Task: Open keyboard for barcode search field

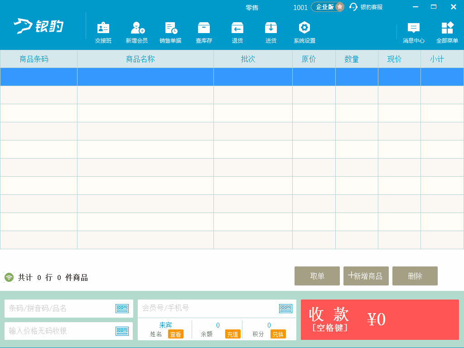Action: click(122, 308)
